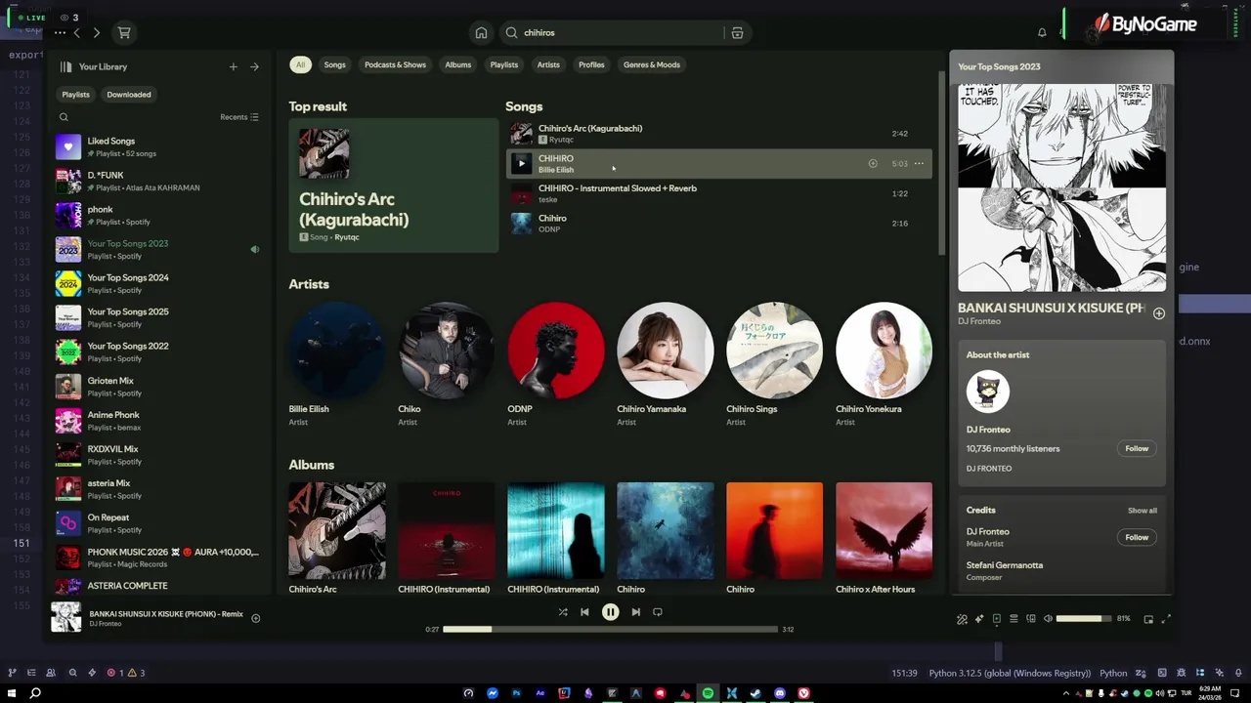Open the Queue icon

point(1014,619)
